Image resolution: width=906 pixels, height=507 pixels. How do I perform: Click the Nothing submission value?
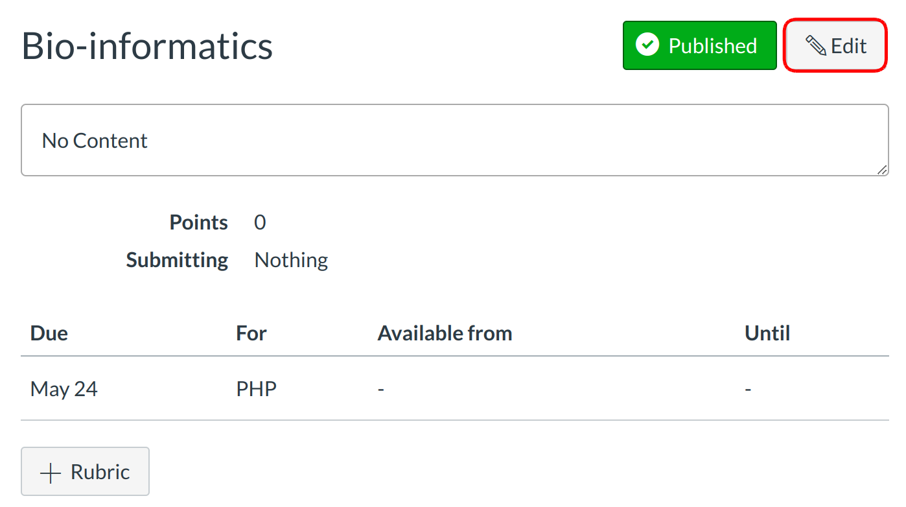[x=291, y=260]
